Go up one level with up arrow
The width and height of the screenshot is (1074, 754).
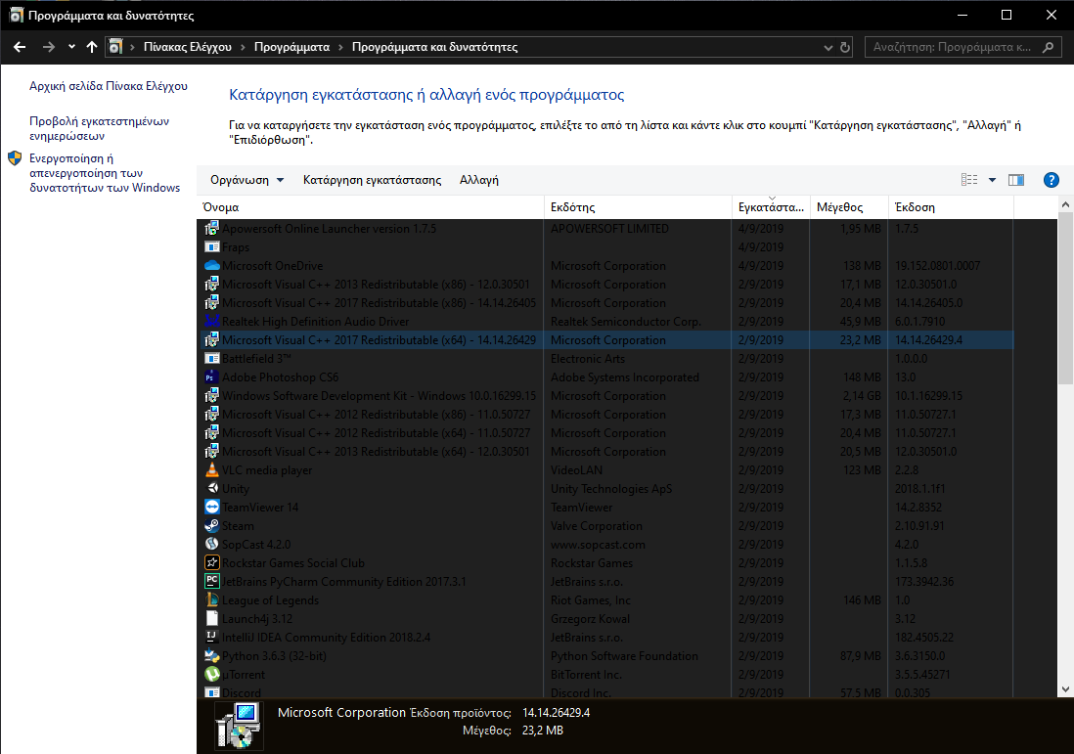click(92, 47)
